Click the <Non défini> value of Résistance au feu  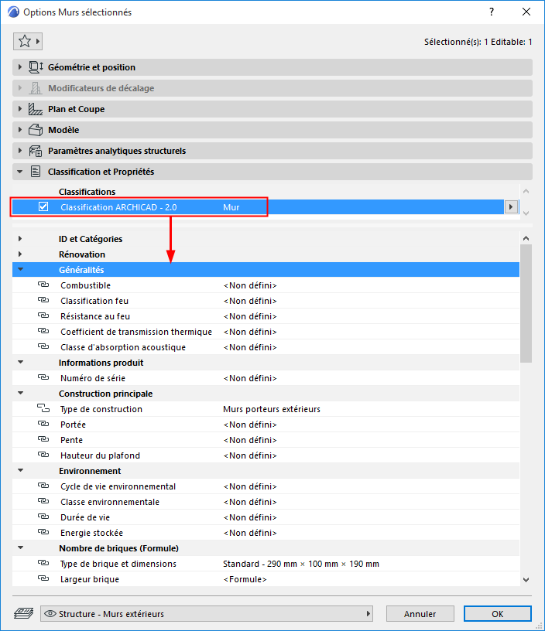tap(250, 316)
